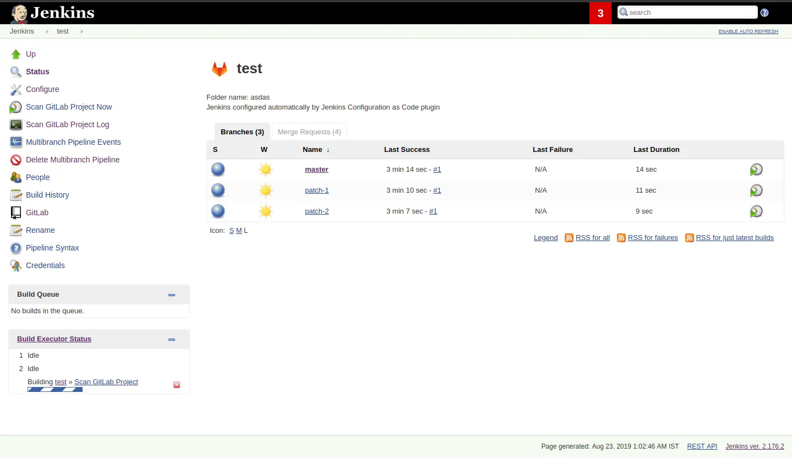Expand the breadcrumb chevron after test
This screenshot has width=792, height=458.
(x=81, y=31)
